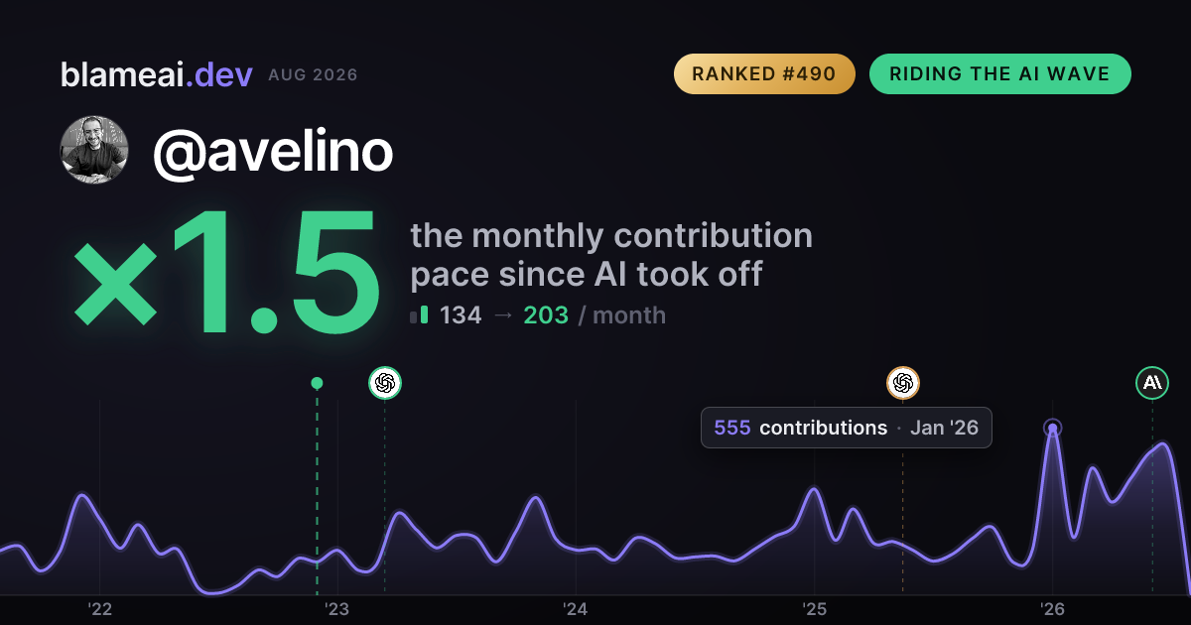
Task: Click the small bar icon beside 134
Action: (419, 315)
